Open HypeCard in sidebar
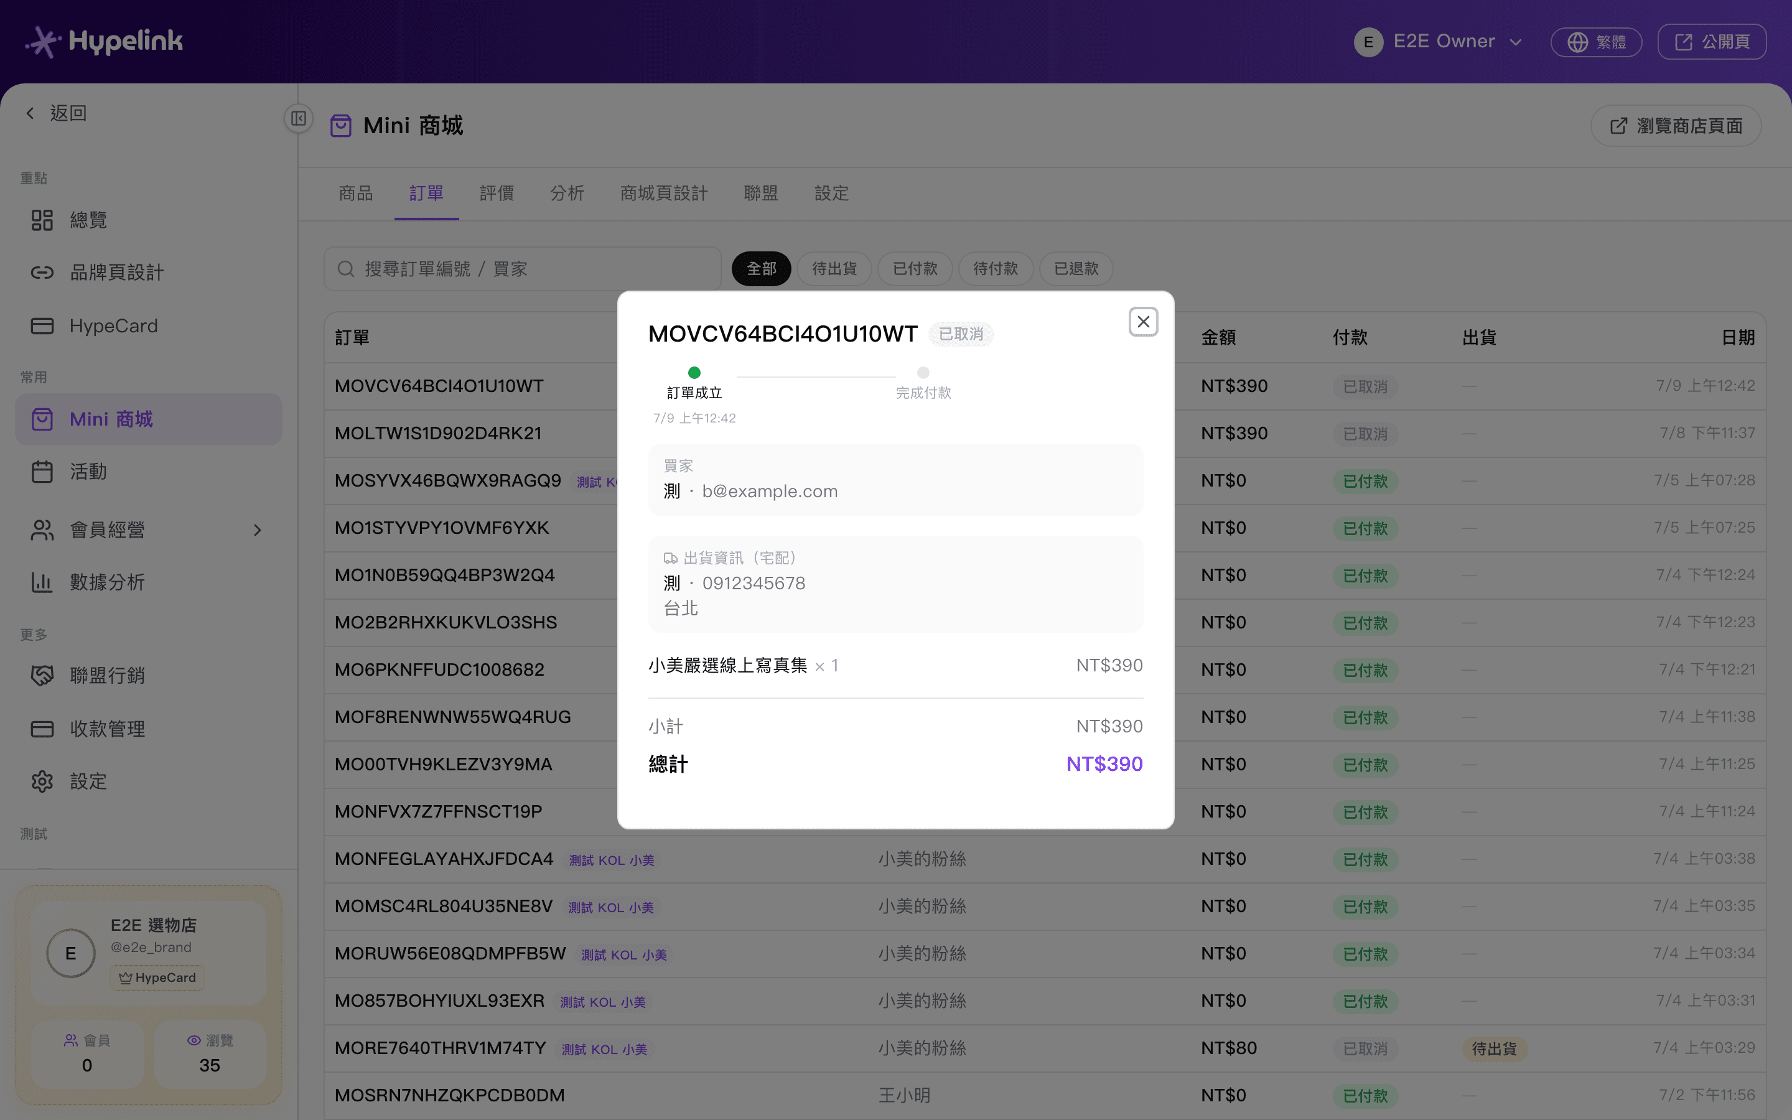This screenshot has width=1792, height=1120. (148, 326)
